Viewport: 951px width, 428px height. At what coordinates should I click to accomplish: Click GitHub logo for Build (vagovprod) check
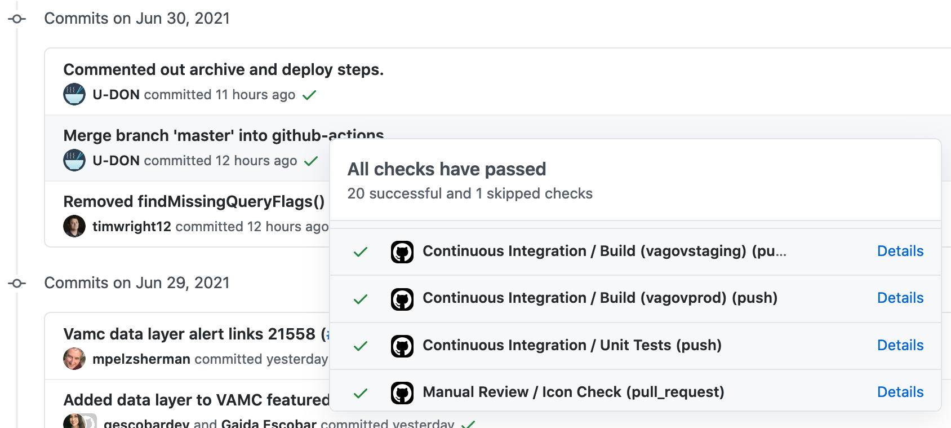(402, 299)
